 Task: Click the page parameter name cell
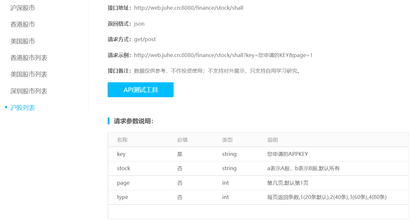point(123,183)
